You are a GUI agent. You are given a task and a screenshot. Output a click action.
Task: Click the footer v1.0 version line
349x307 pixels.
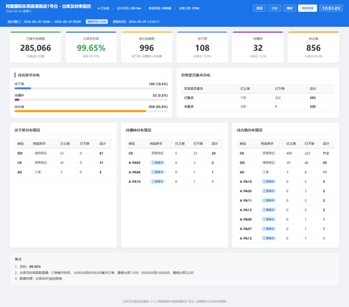tap(174, 301)
